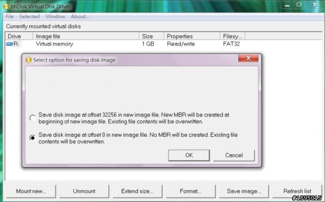Image resolution: width=325 pixels, height=202 pixels.
Task: Close the ImDisk main window
Action: pos(315,5)
